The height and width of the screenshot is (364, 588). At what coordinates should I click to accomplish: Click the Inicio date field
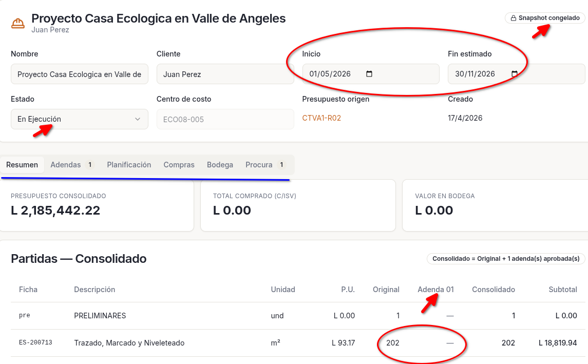(x=334, y=74)
